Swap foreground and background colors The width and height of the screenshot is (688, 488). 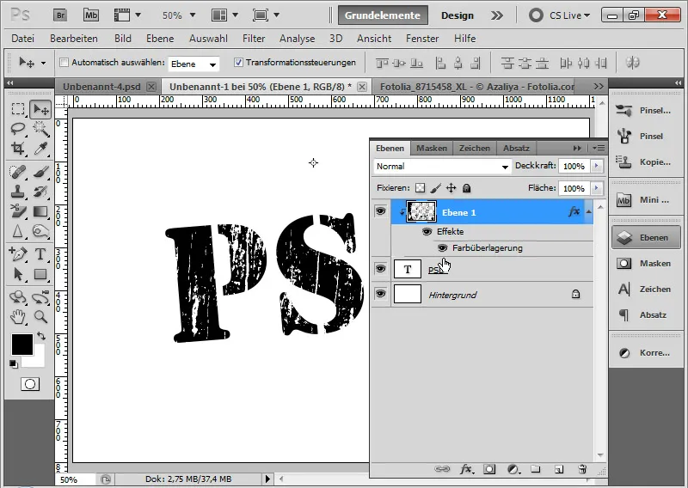pos(41,336)
